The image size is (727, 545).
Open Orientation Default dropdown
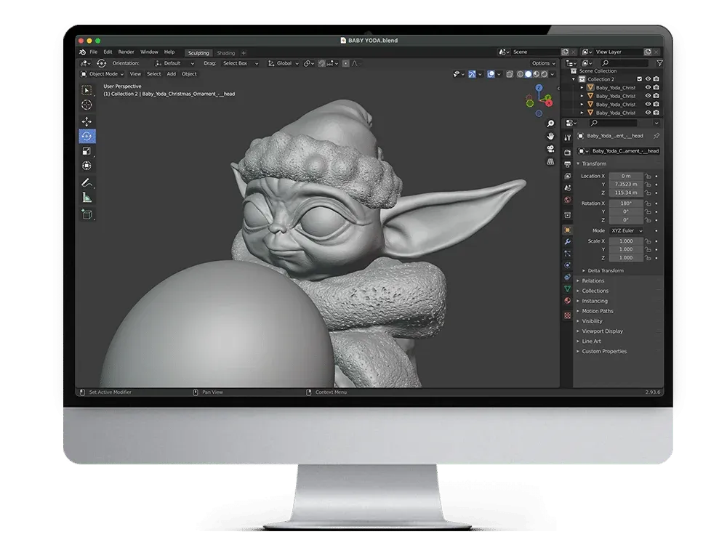(175, 63)
